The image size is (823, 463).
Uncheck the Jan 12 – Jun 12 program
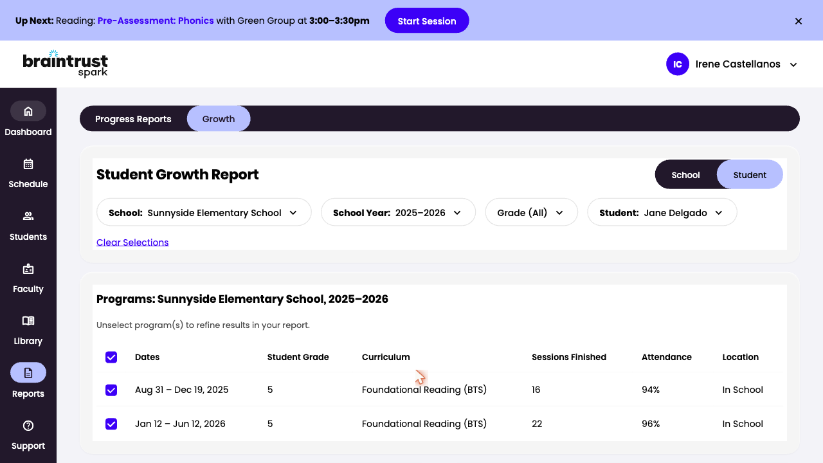point(111,424)
